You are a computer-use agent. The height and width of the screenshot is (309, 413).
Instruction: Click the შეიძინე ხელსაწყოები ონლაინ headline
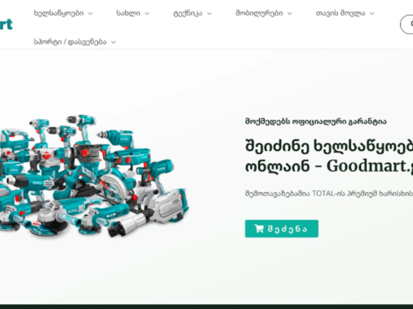[x=329, y=156]
